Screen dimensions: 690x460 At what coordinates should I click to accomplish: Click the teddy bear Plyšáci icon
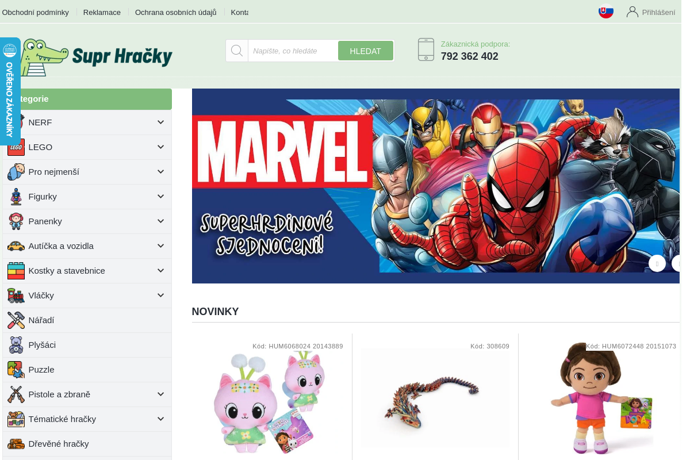pos(16,345)
